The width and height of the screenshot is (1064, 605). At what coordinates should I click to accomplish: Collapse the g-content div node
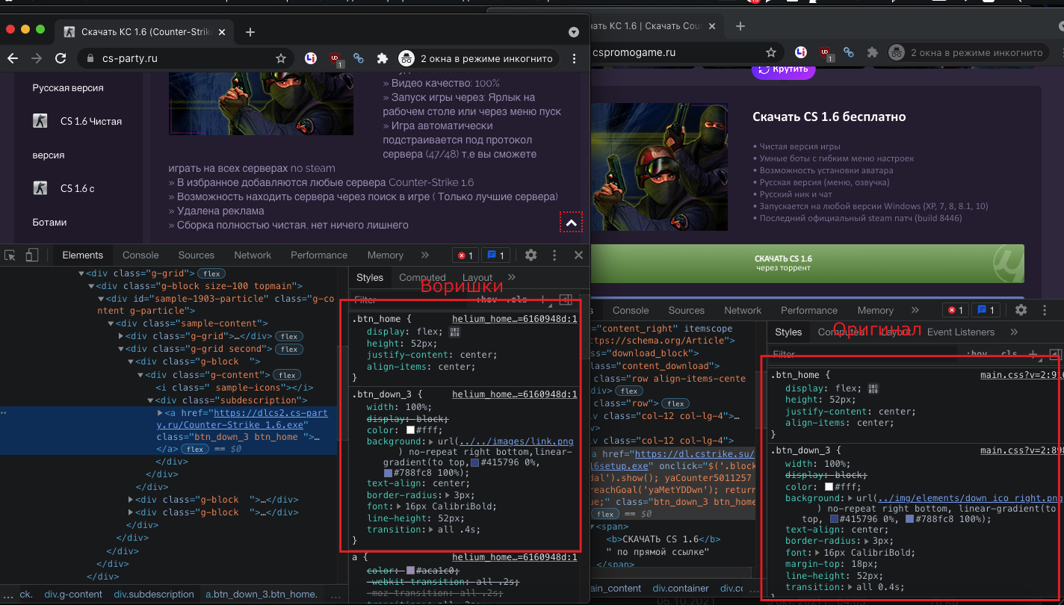coord(140,375)
